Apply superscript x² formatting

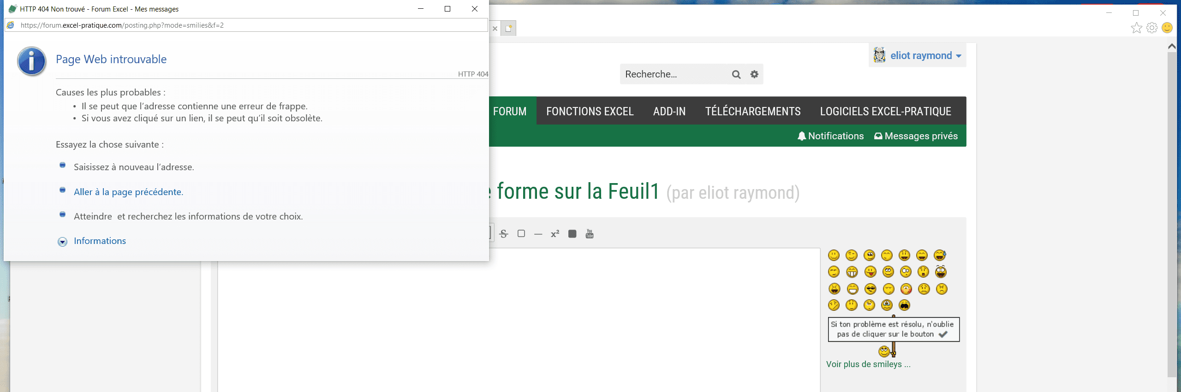(555, 234)
